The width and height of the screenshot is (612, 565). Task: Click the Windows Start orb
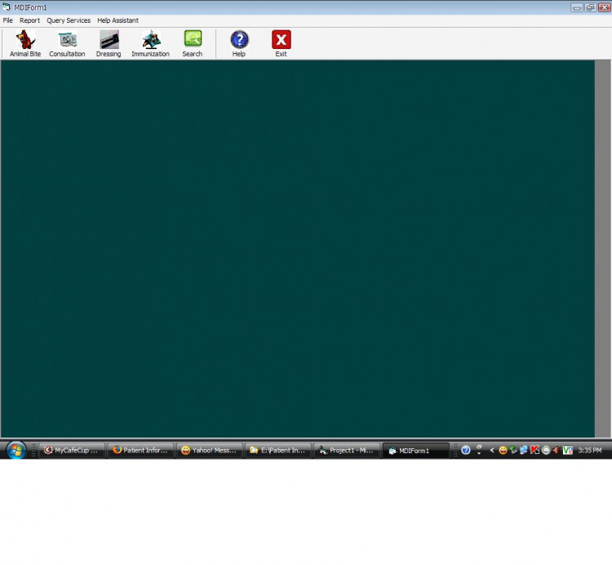pyautogui.click(x=16, y=450)
